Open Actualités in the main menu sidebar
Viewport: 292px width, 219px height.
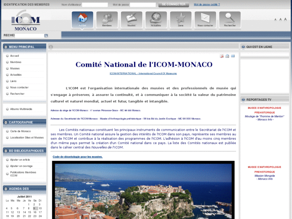coord(16,75)
